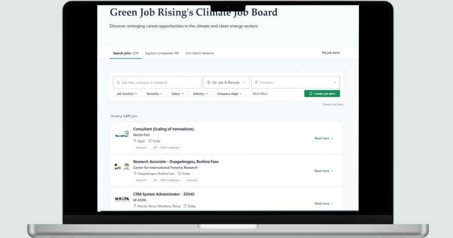The height and width of the screenshot is (238, 453).
Task: Open the Location dropdown field
Action: click(x=296, y=82)
